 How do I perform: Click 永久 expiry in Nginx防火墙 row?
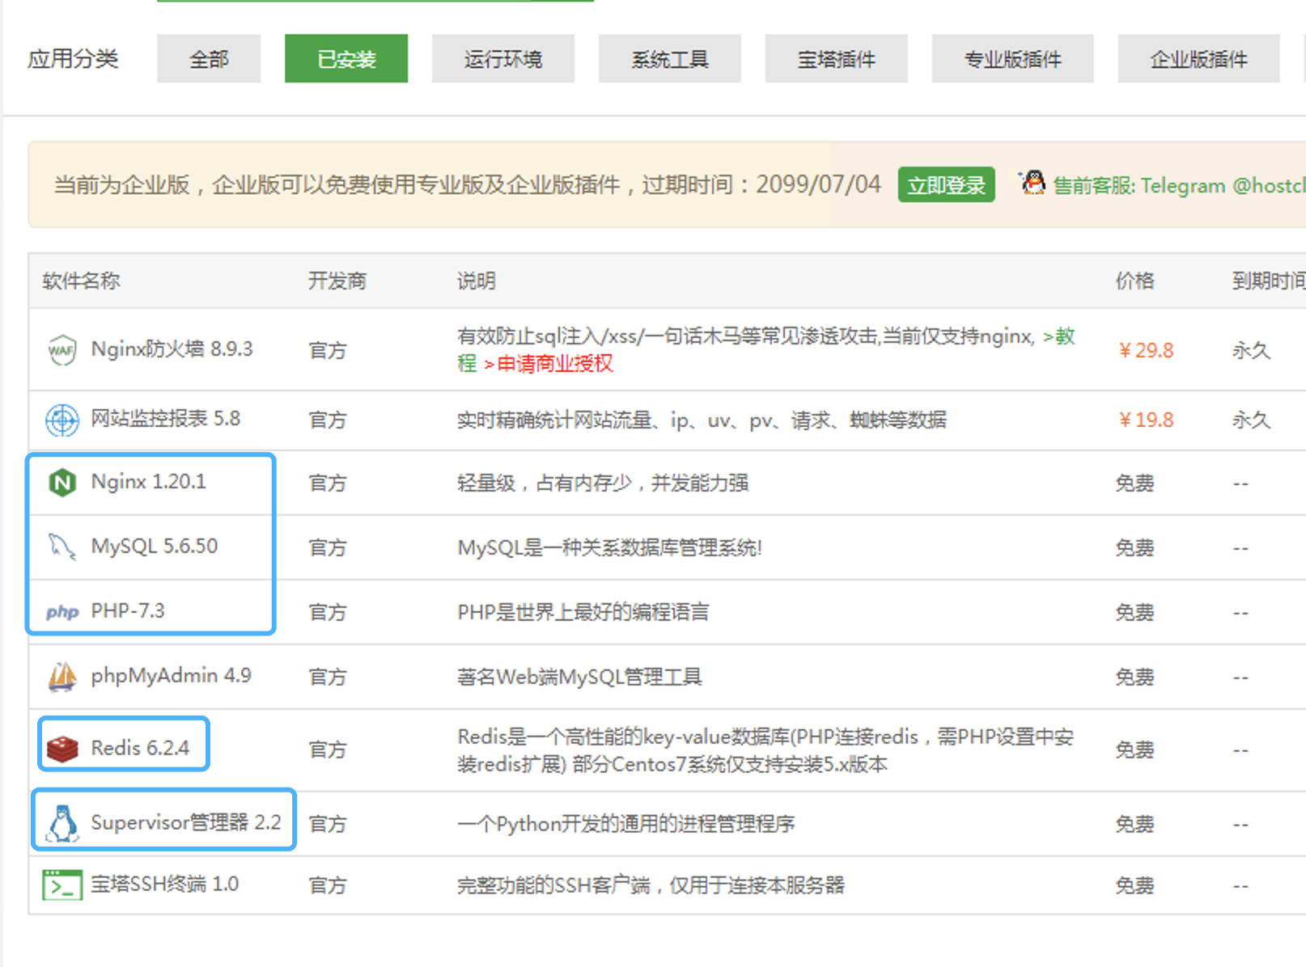[1251, 350]
